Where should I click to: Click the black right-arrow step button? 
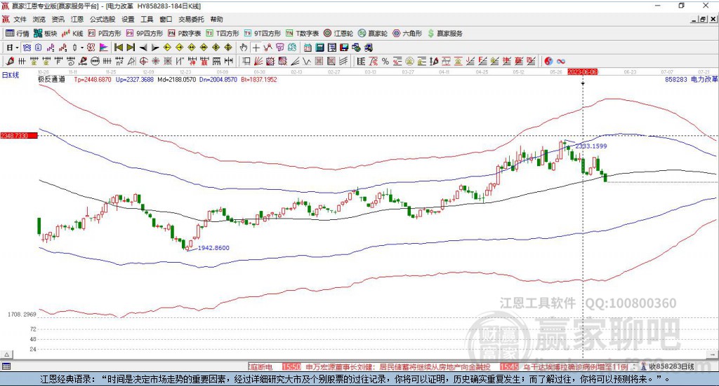click(155, 48)
